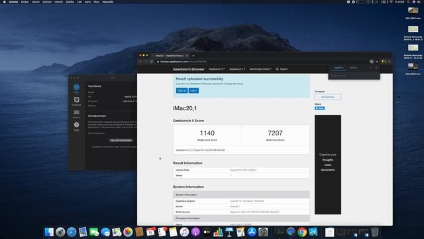Click the Upload Date row
Screen dimensions: 424x239
point(241,170)
